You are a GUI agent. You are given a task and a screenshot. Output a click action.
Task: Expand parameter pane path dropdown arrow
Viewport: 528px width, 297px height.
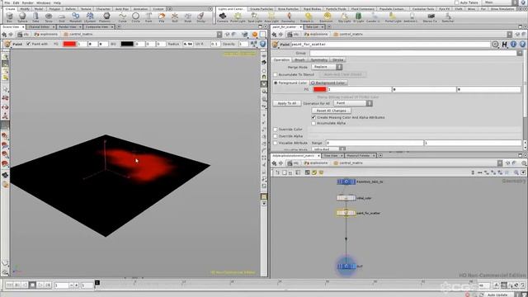point(509,34)
